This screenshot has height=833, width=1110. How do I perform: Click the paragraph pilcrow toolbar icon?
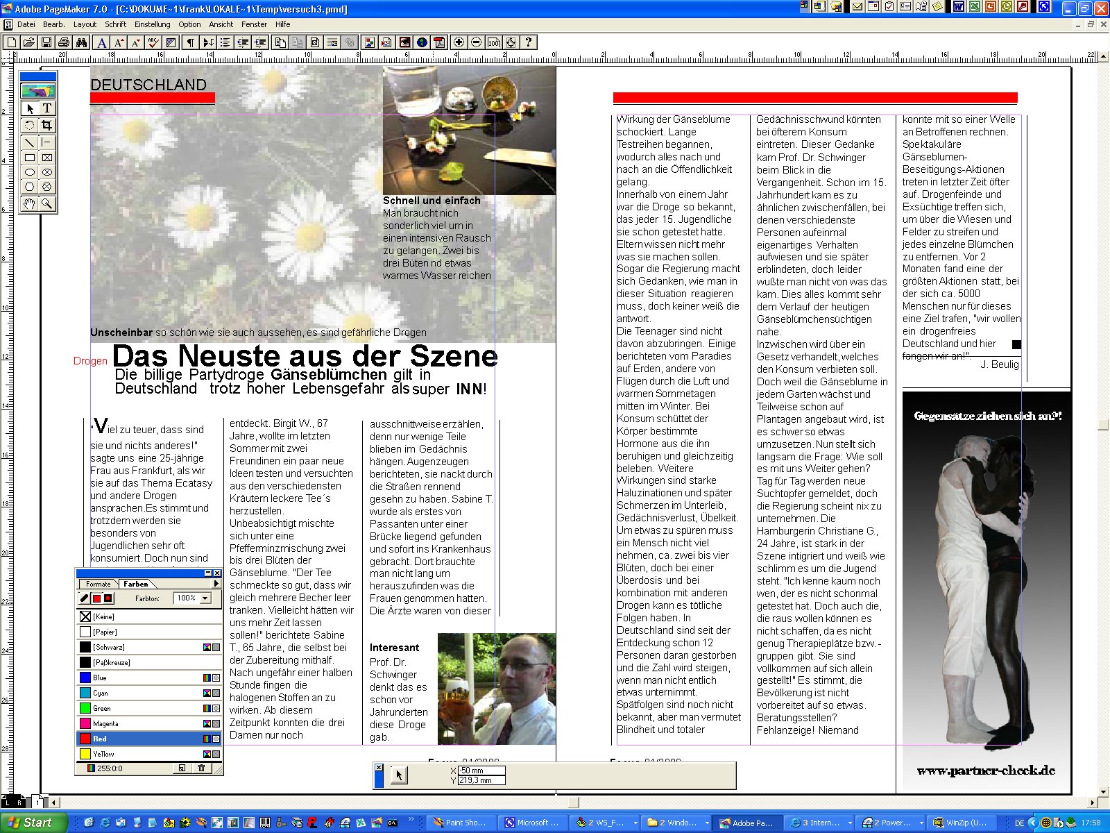click(x=190, y=42)
